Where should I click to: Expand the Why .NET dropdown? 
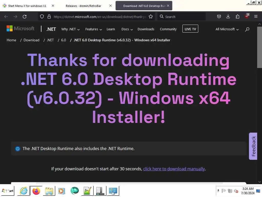pos(70,29)
